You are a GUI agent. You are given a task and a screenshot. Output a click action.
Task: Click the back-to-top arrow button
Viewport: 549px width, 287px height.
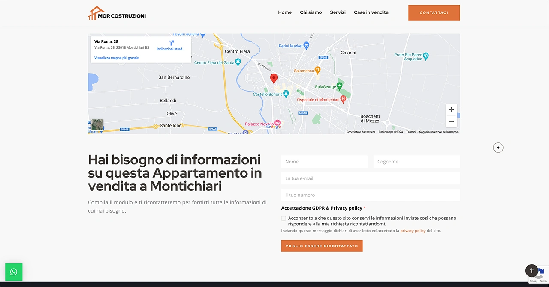pos(531,271)
